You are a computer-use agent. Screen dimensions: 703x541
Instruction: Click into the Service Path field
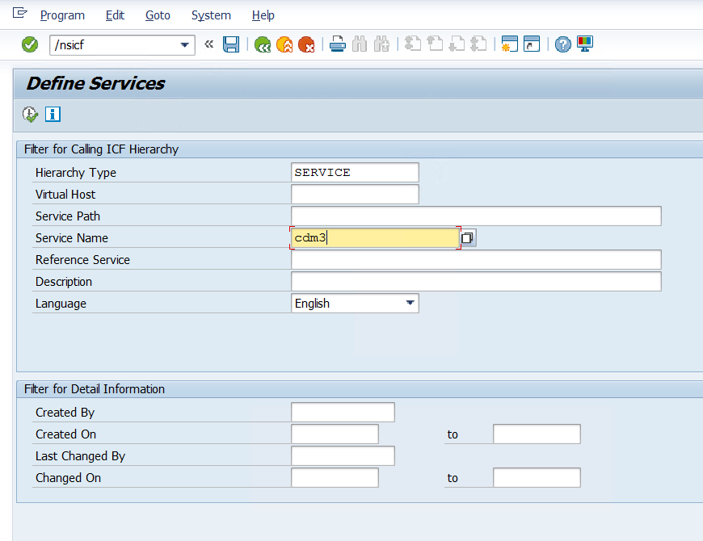pos(475,216)
